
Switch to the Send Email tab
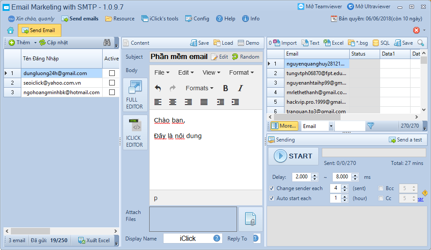[x=39, y=30]
